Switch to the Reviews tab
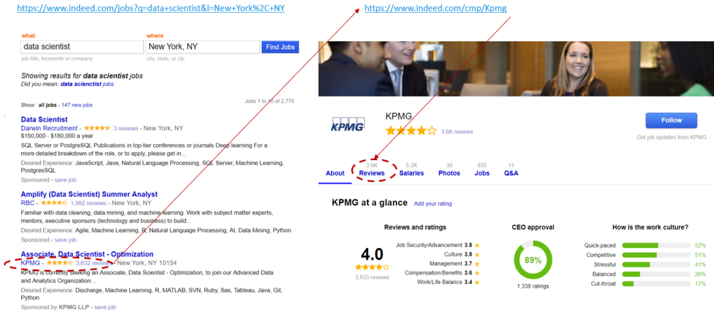Viewport: 714px width, 313px height. tap(372, 173)
